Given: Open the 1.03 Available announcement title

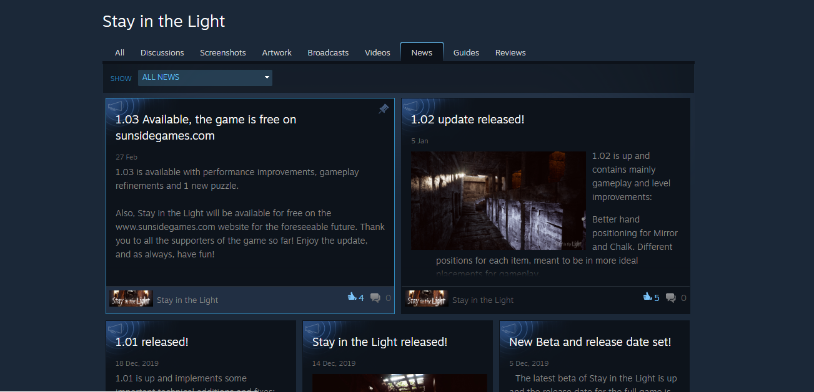Looking at the screenshot, I should point(206,127).
